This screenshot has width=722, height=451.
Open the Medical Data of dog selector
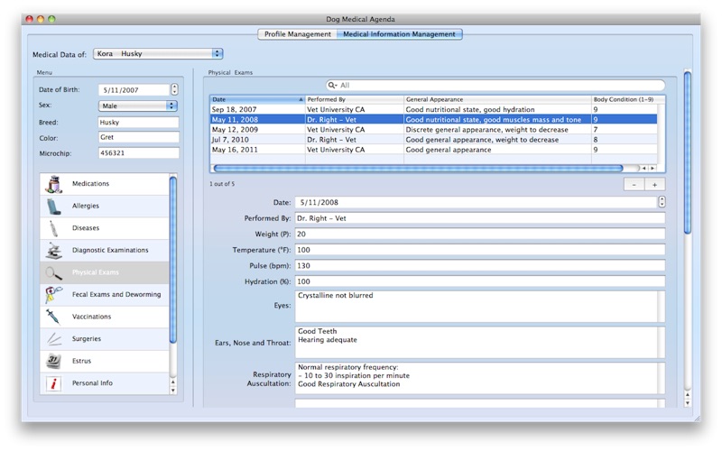coord(158,54)
